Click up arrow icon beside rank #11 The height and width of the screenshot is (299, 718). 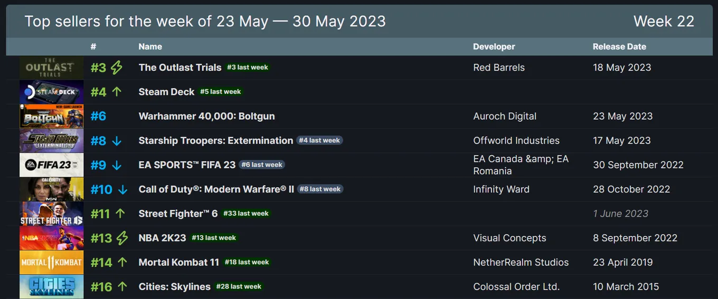[x=120, y=214]
